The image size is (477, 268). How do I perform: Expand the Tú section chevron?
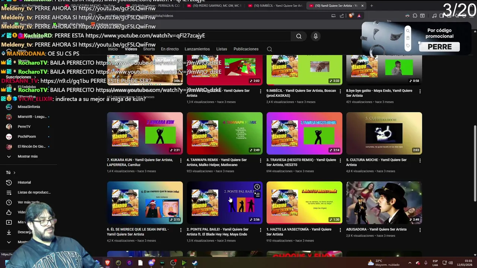click(15, 173)
